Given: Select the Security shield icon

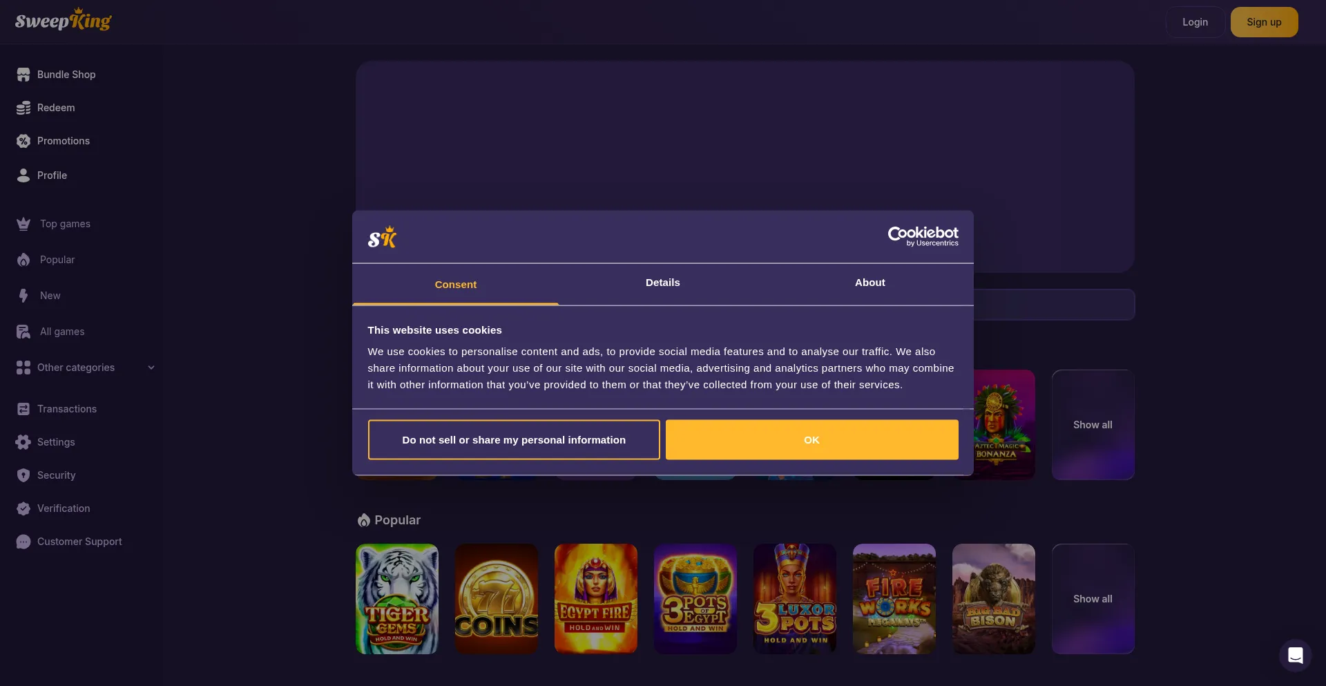Looking at the screenshot, I should [x=23, y=475].
